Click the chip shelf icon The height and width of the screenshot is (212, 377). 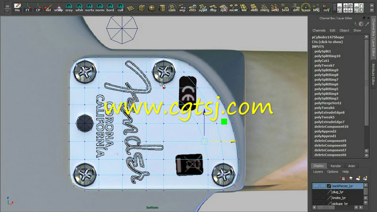(213, 8)
